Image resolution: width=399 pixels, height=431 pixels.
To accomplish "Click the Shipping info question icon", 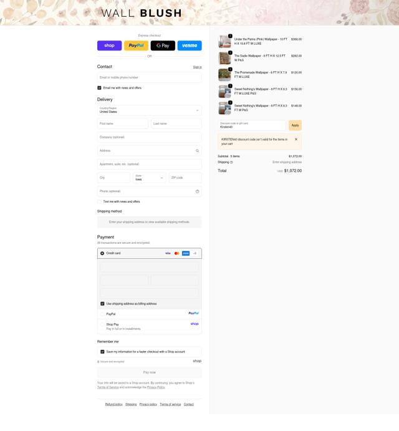I will (231, 162).
